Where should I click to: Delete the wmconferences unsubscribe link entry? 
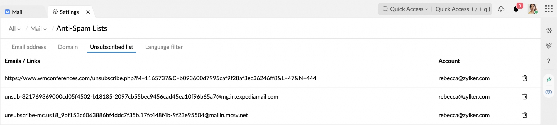tap(525, 78)
